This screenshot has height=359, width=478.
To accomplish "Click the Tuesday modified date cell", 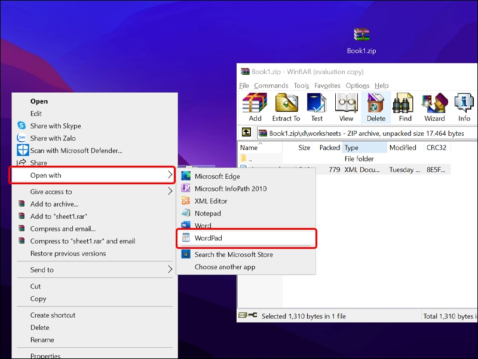I will click(x=405, y=169).
